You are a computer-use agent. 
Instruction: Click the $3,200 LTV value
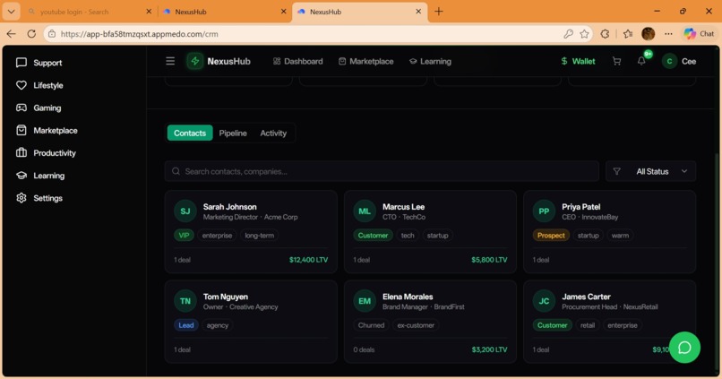point(489,349)
